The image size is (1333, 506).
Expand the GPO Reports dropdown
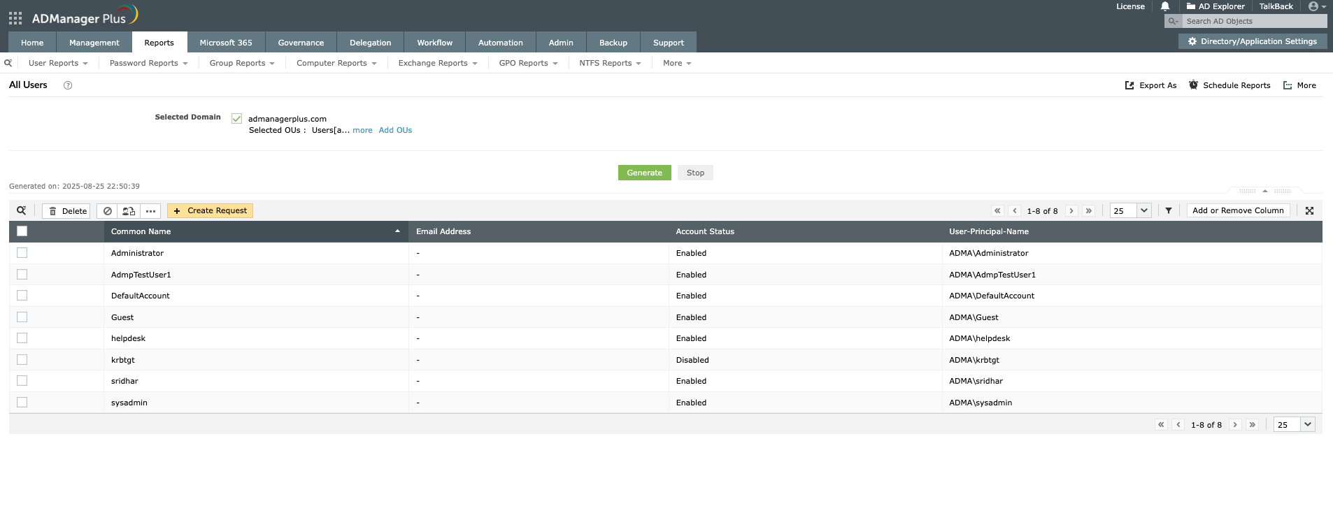pos(528,63)
